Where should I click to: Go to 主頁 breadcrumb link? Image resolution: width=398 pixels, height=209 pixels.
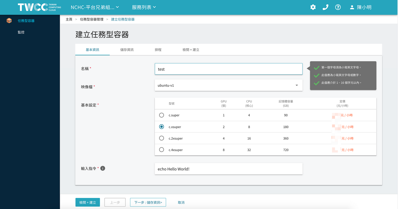[69, 19]
